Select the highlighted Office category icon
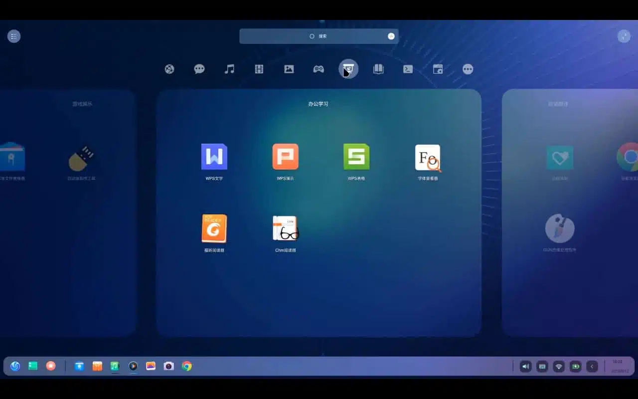The height and width of the screenshot is (399, 638). 348,69
